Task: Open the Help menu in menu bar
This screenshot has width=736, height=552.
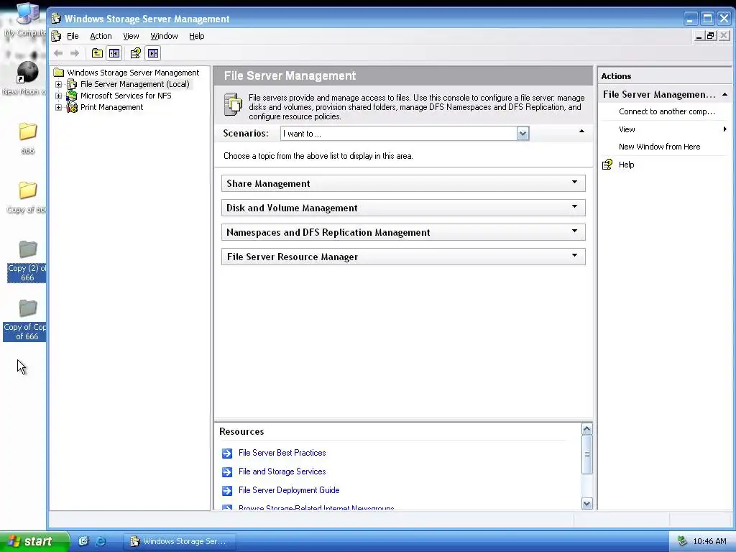Action: pos(197,36)
